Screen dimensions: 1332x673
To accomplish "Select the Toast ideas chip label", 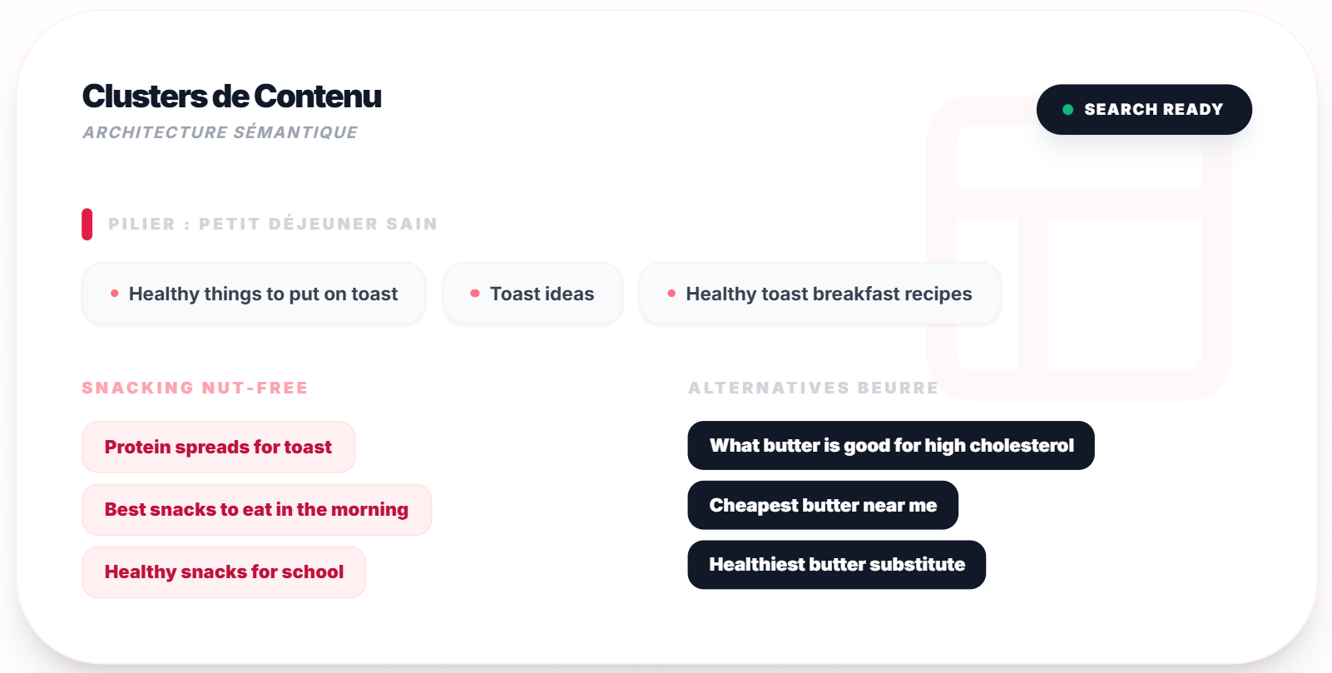I will tap(542, 294).
